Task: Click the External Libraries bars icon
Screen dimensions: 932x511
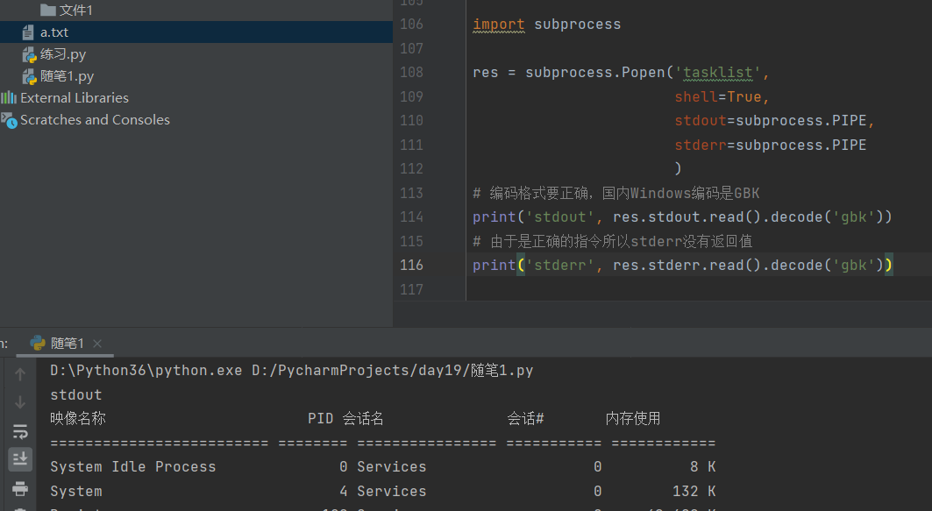Action: click(9, 98)
